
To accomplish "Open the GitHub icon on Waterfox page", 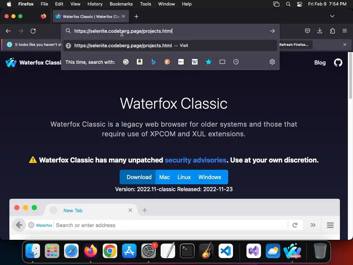I will [338, 62].
